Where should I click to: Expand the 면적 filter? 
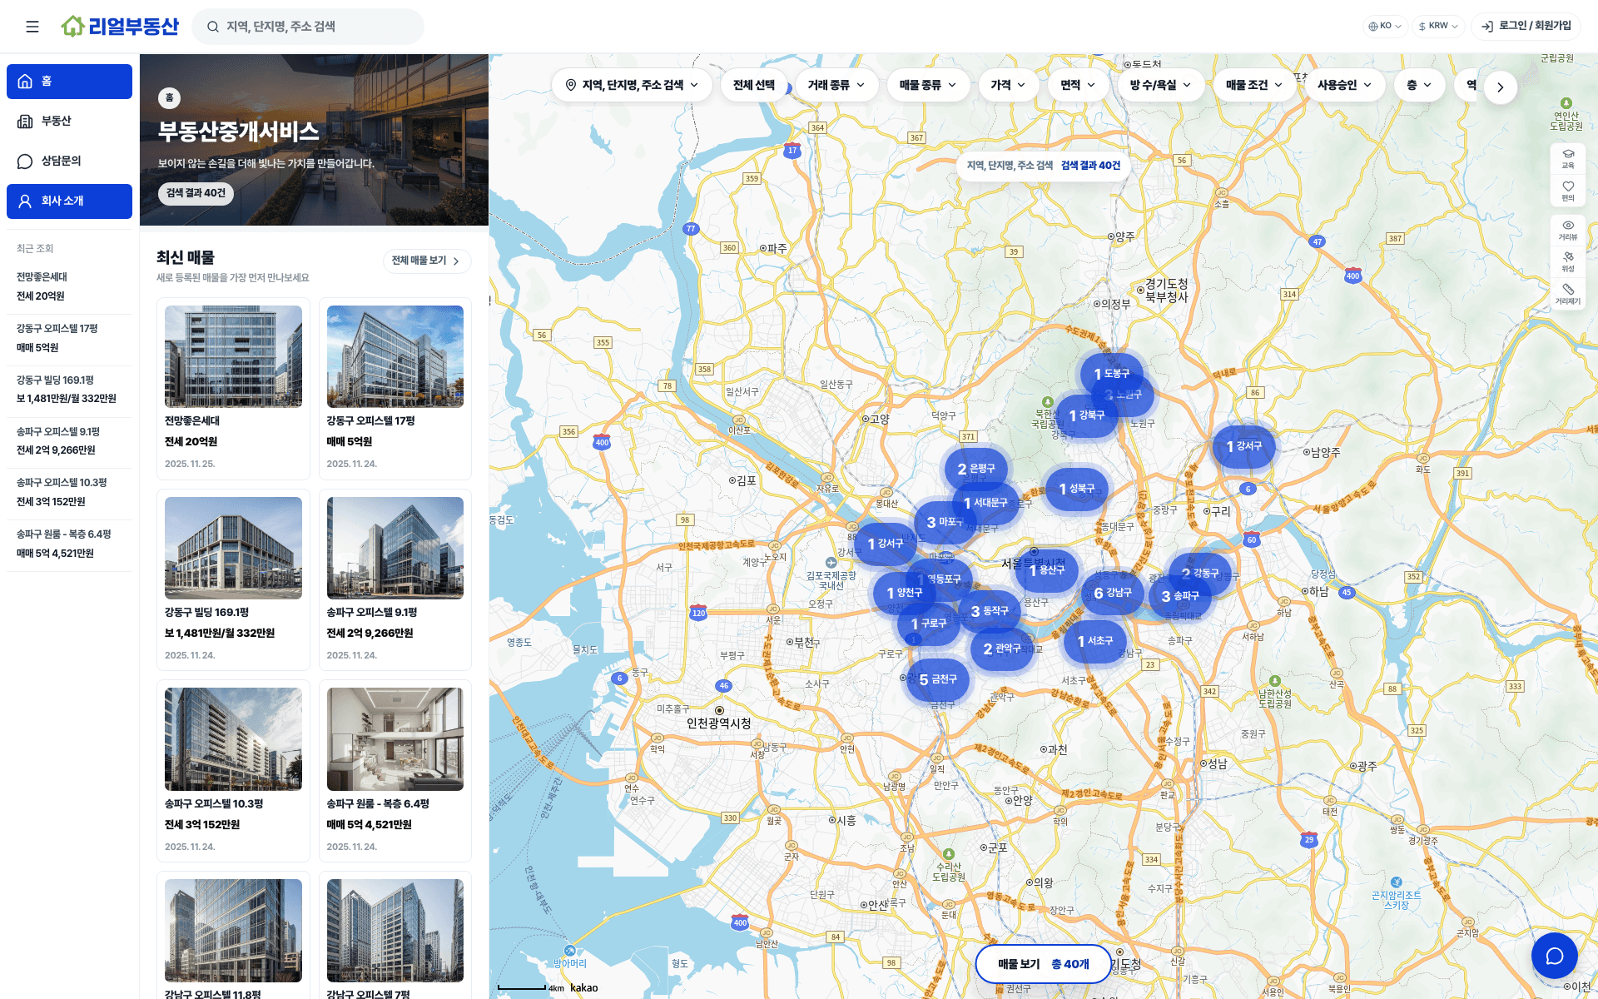pos(1078,85)
